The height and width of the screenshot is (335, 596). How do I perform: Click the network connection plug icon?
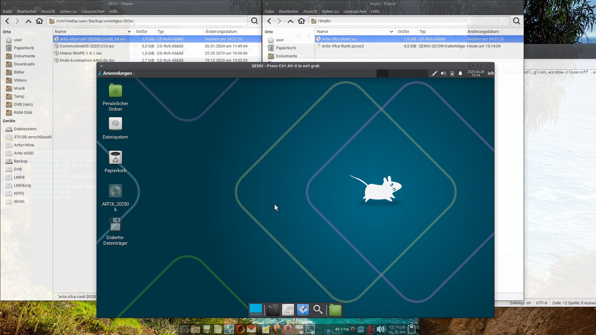pyautogui.click(x=434, y=74)
